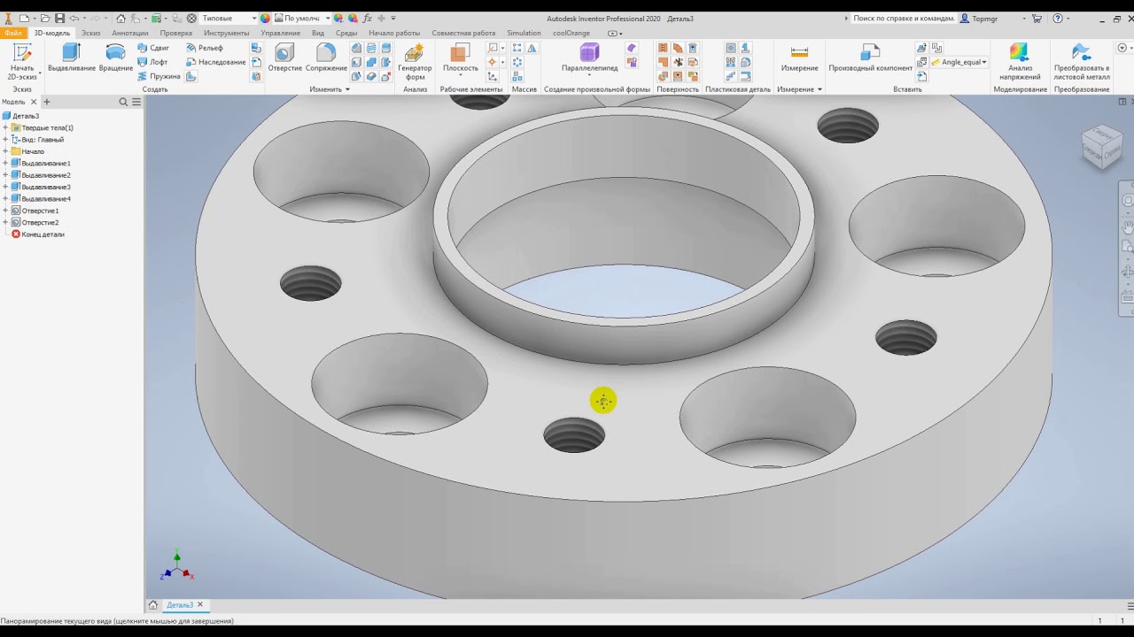Open the fx parameters tool

[x=367, y=18]
